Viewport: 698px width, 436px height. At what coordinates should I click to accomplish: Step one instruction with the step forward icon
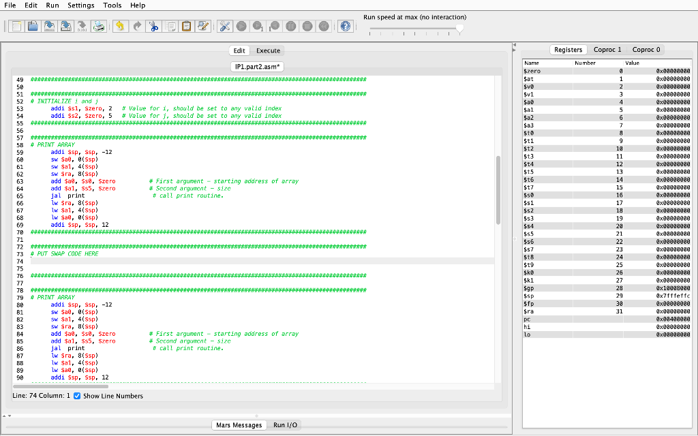point(258,26)
